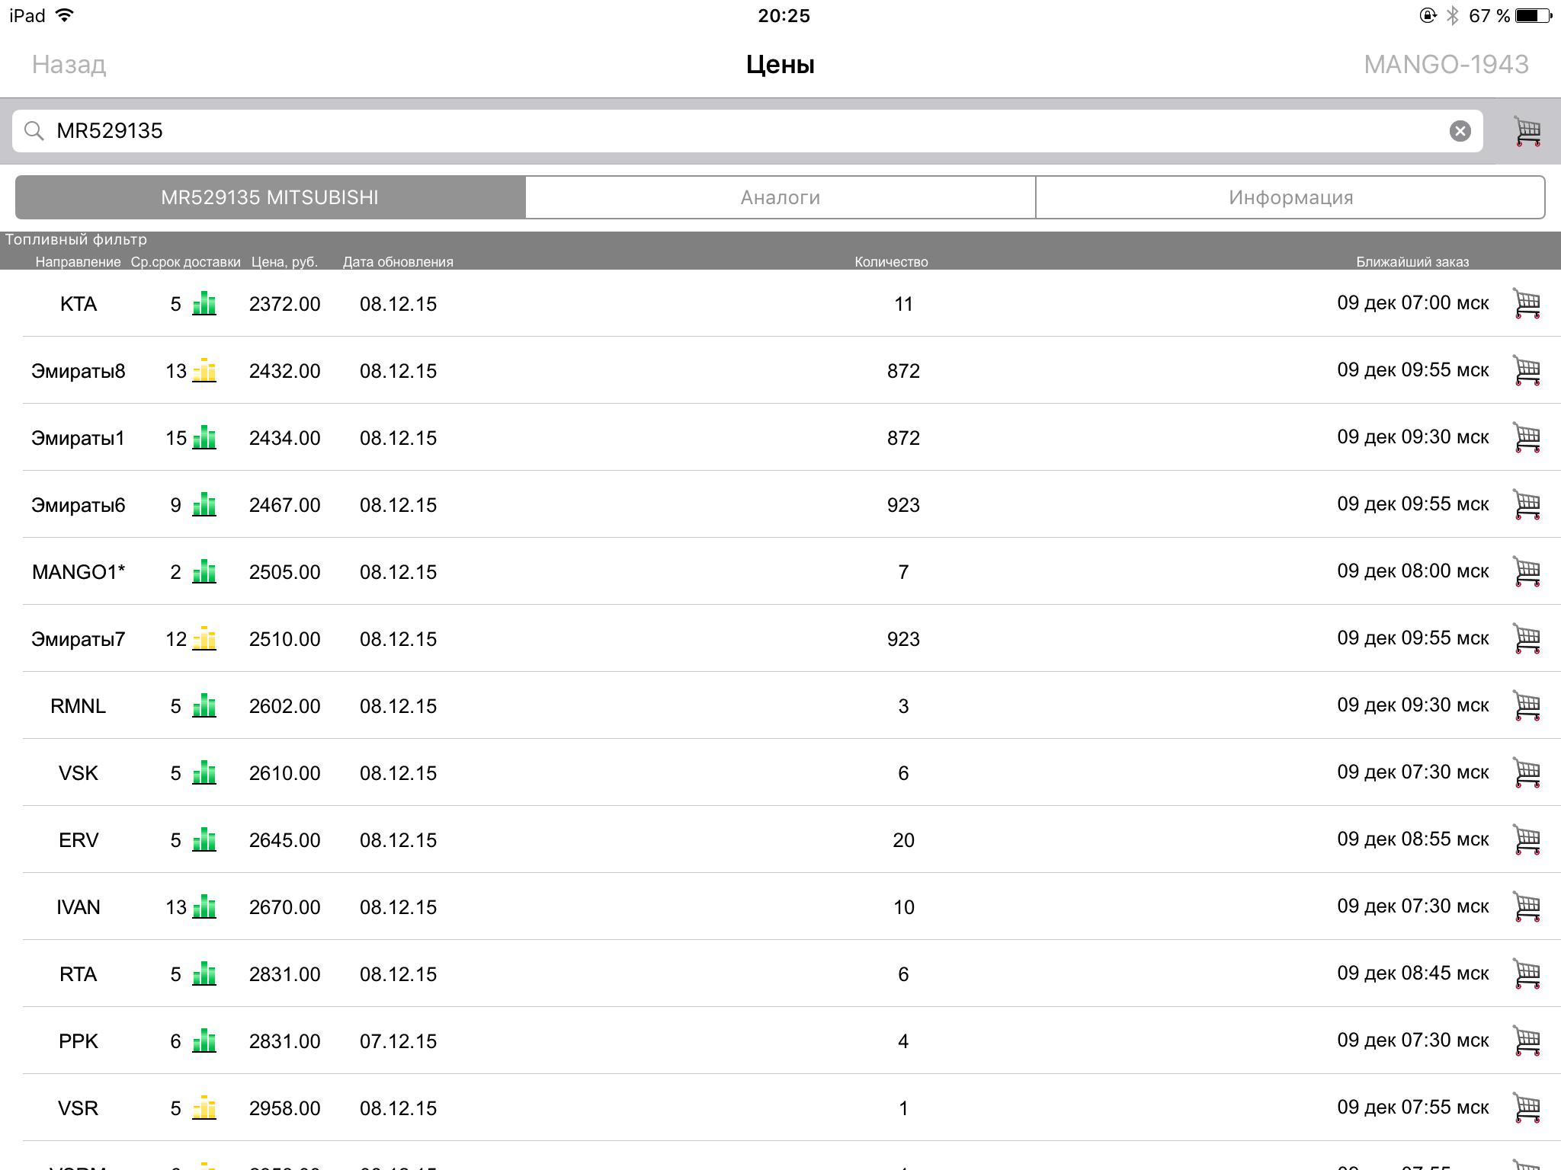Screen dimensions: 1561x1170
Task: Add VSR offer to cart
Action: [x=1527, y=1108]
